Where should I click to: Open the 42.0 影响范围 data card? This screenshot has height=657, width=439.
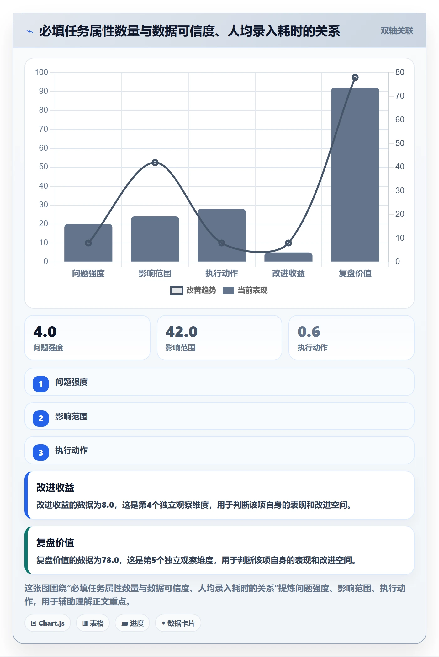coord(219,338)
